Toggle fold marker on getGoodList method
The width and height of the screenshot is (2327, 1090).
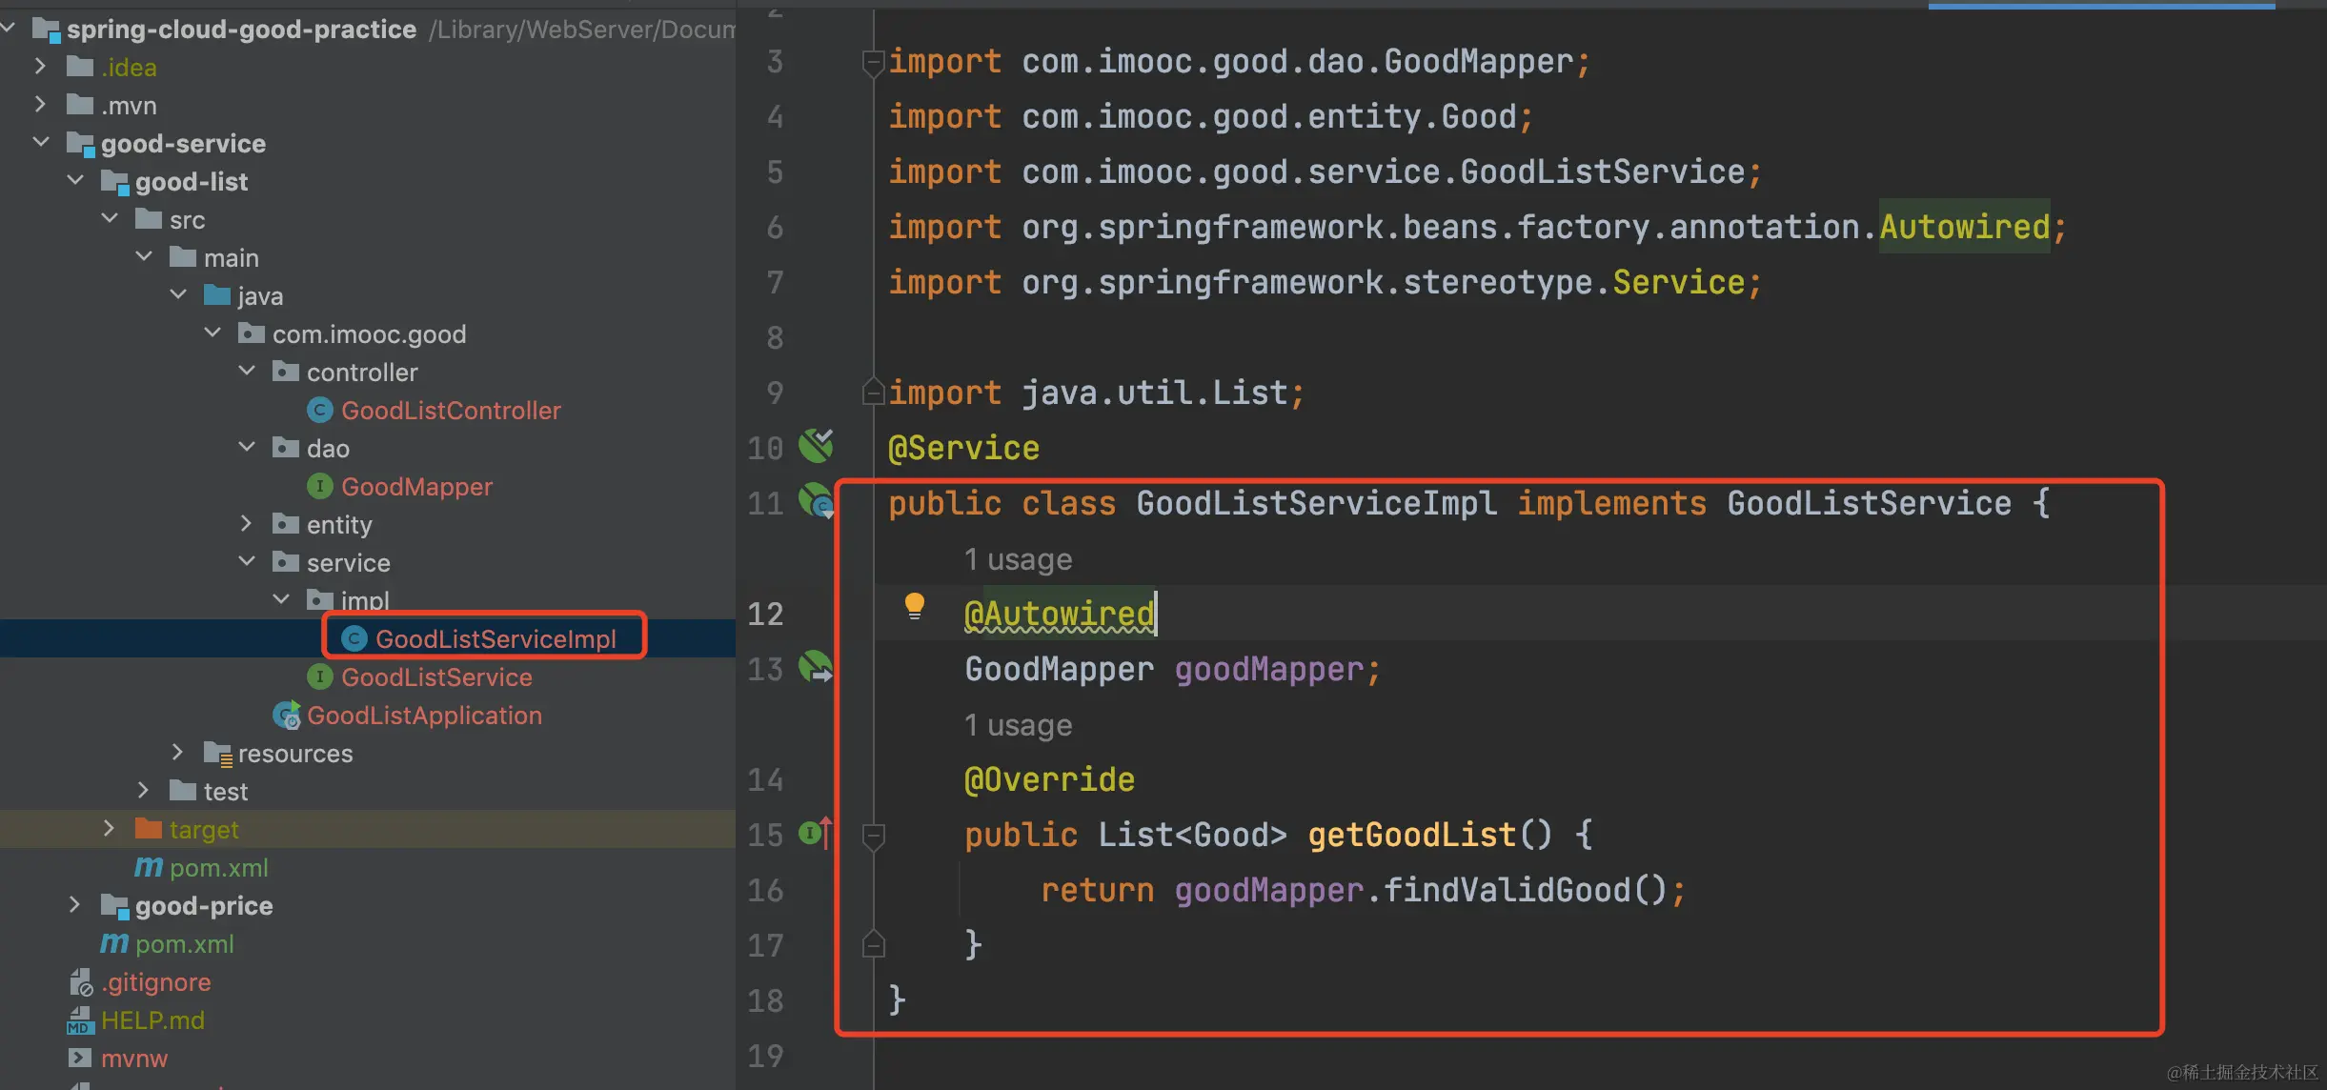pyautogui.click(x=873, y=836)
